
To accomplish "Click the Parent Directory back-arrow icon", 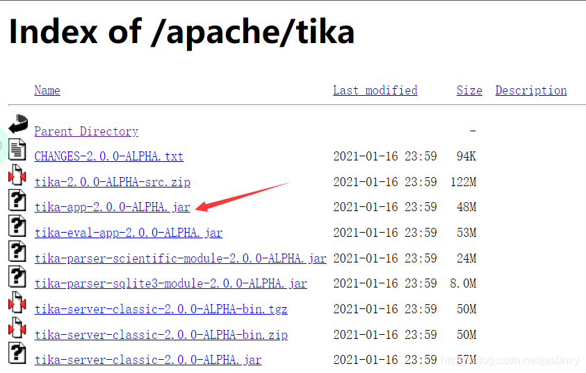I will pos(18,124).
